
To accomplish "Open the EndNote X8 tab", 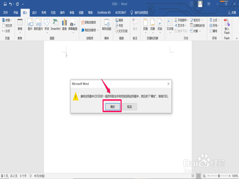I will 104,13.
